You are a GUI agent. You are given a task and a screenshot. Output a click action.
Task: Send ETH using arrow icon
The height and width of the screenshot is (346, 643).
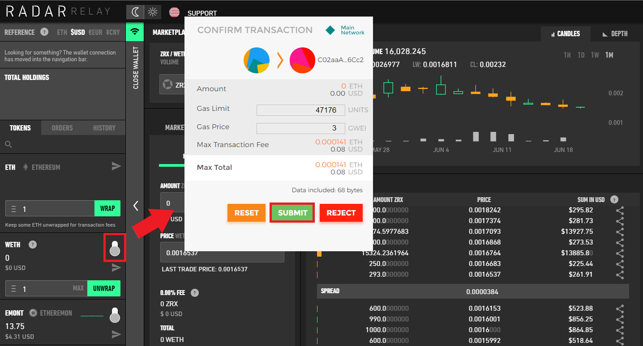[x=116, y=166]
